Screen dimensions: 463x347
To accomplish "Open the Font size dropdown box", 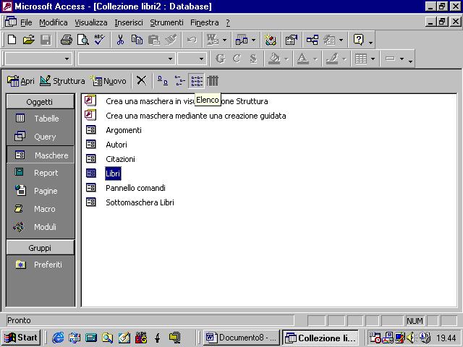I will [x=192, y=59].
